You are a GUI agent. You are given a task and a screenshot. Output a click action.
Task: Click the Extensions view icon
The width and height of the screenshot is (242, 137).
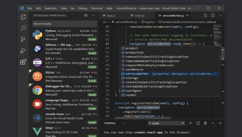[23, 62]
